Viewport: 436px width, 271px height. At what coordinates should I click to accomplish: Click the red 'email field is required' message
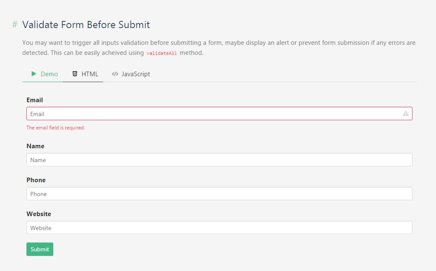[x=56, y=127]
